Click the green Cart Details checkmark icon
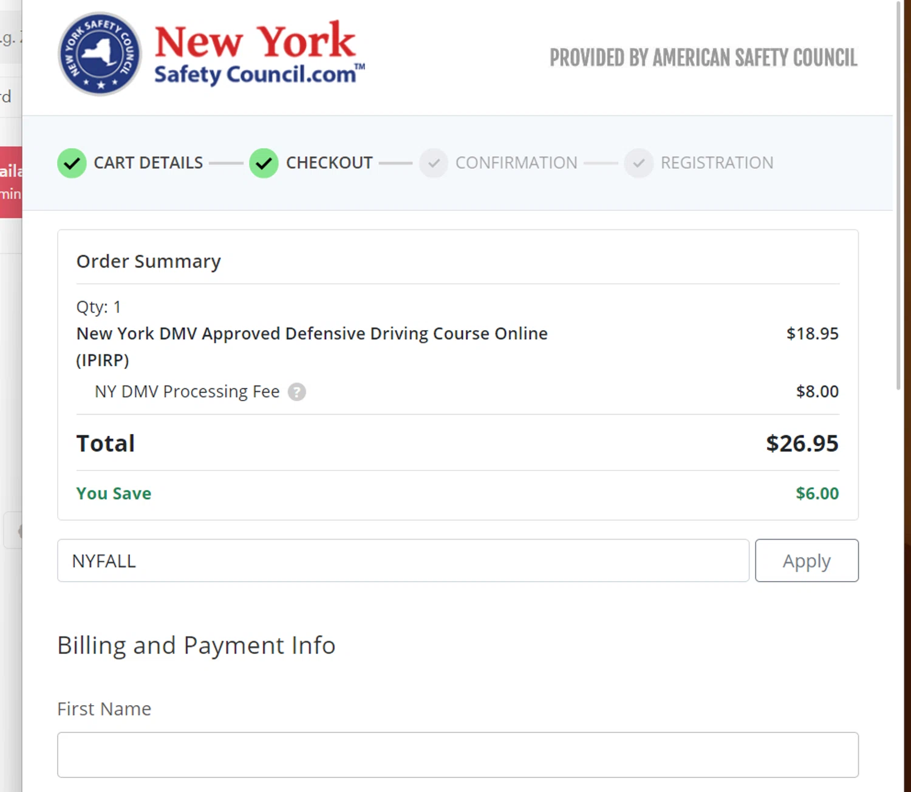 [x=72, y=163]
